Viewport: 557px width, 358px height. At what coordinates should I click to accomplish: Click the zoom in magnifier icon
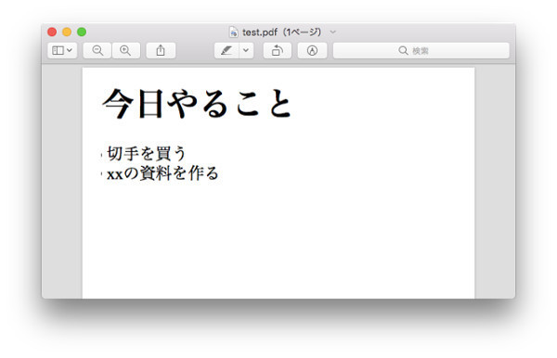125,50
